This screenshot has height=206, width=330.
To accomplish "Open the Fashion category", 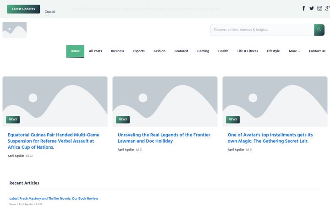I will click(x=159, y=51).
